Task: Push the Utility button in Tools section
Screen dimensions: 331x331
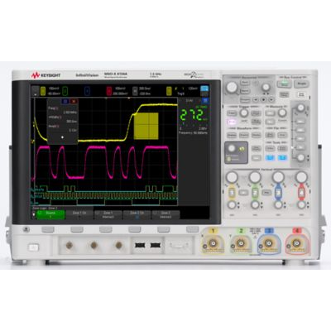Action: [270, 148]
